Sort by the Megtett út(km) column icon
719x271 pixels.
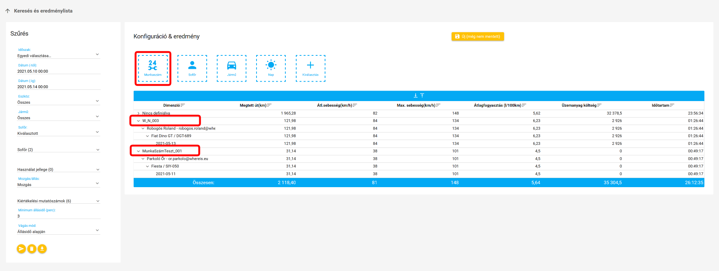[269, 105]
